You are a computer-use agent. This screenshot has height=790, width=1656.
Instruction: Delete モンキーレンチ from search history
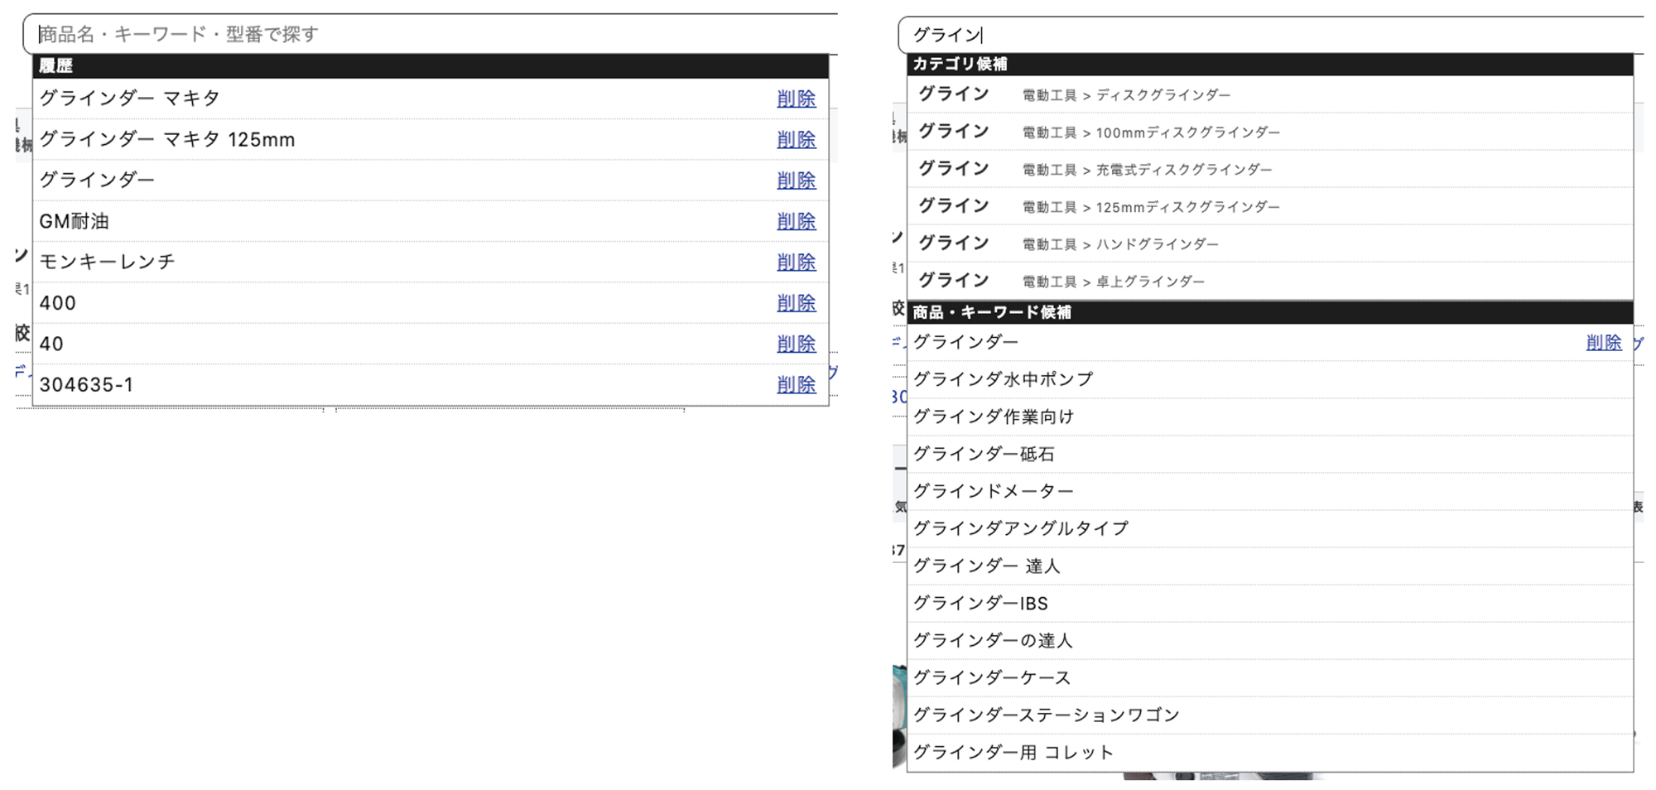pos(796,262)
